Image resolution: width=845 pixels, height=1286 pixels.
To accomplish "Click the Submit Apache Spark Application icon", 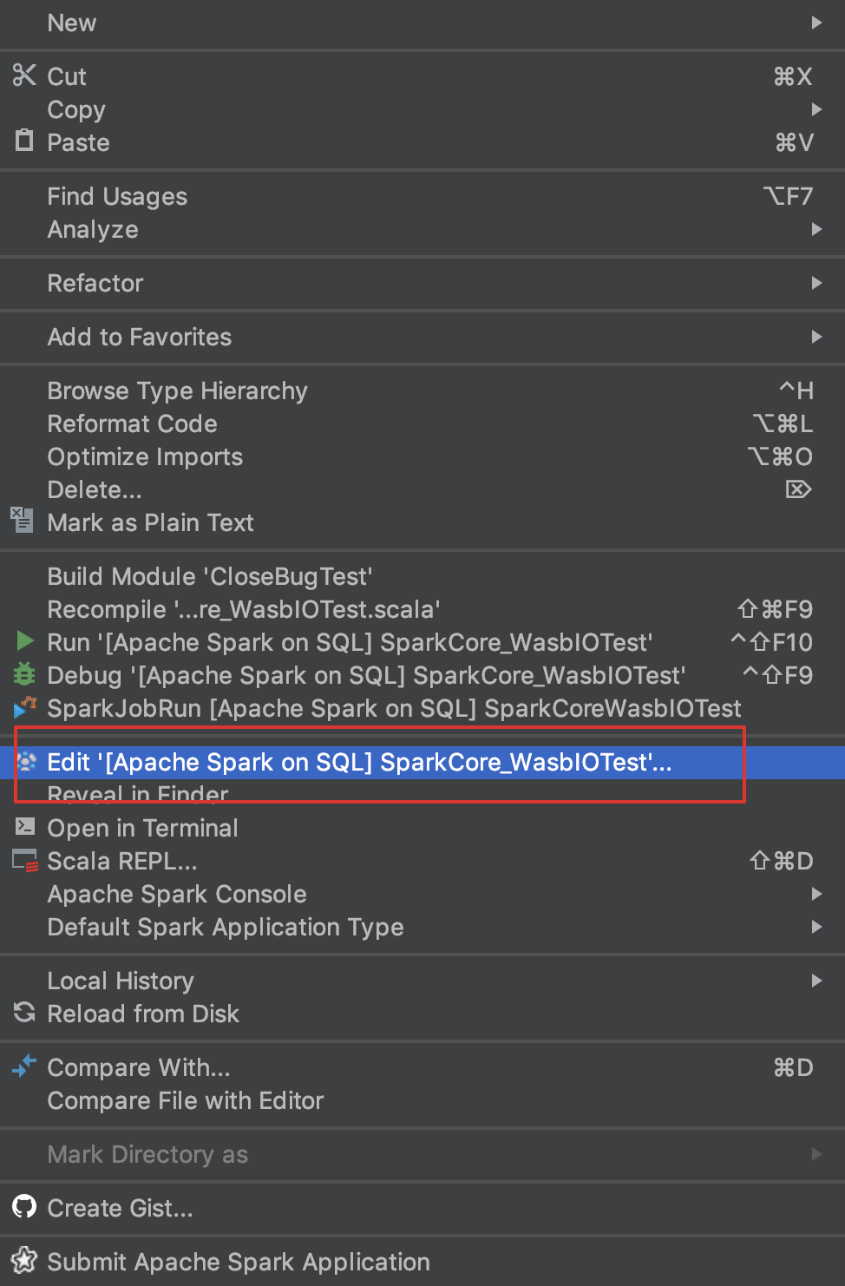I will 23,1261.
